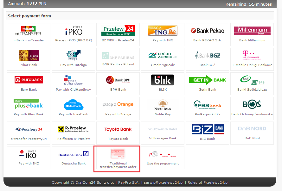Click the 'Banki Spółdzielcze' label
The image size is (282, 191).
[x=252, y=90]
